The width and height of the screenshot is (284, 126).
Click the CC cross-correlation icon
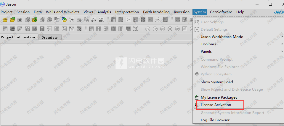coord(27,29)
